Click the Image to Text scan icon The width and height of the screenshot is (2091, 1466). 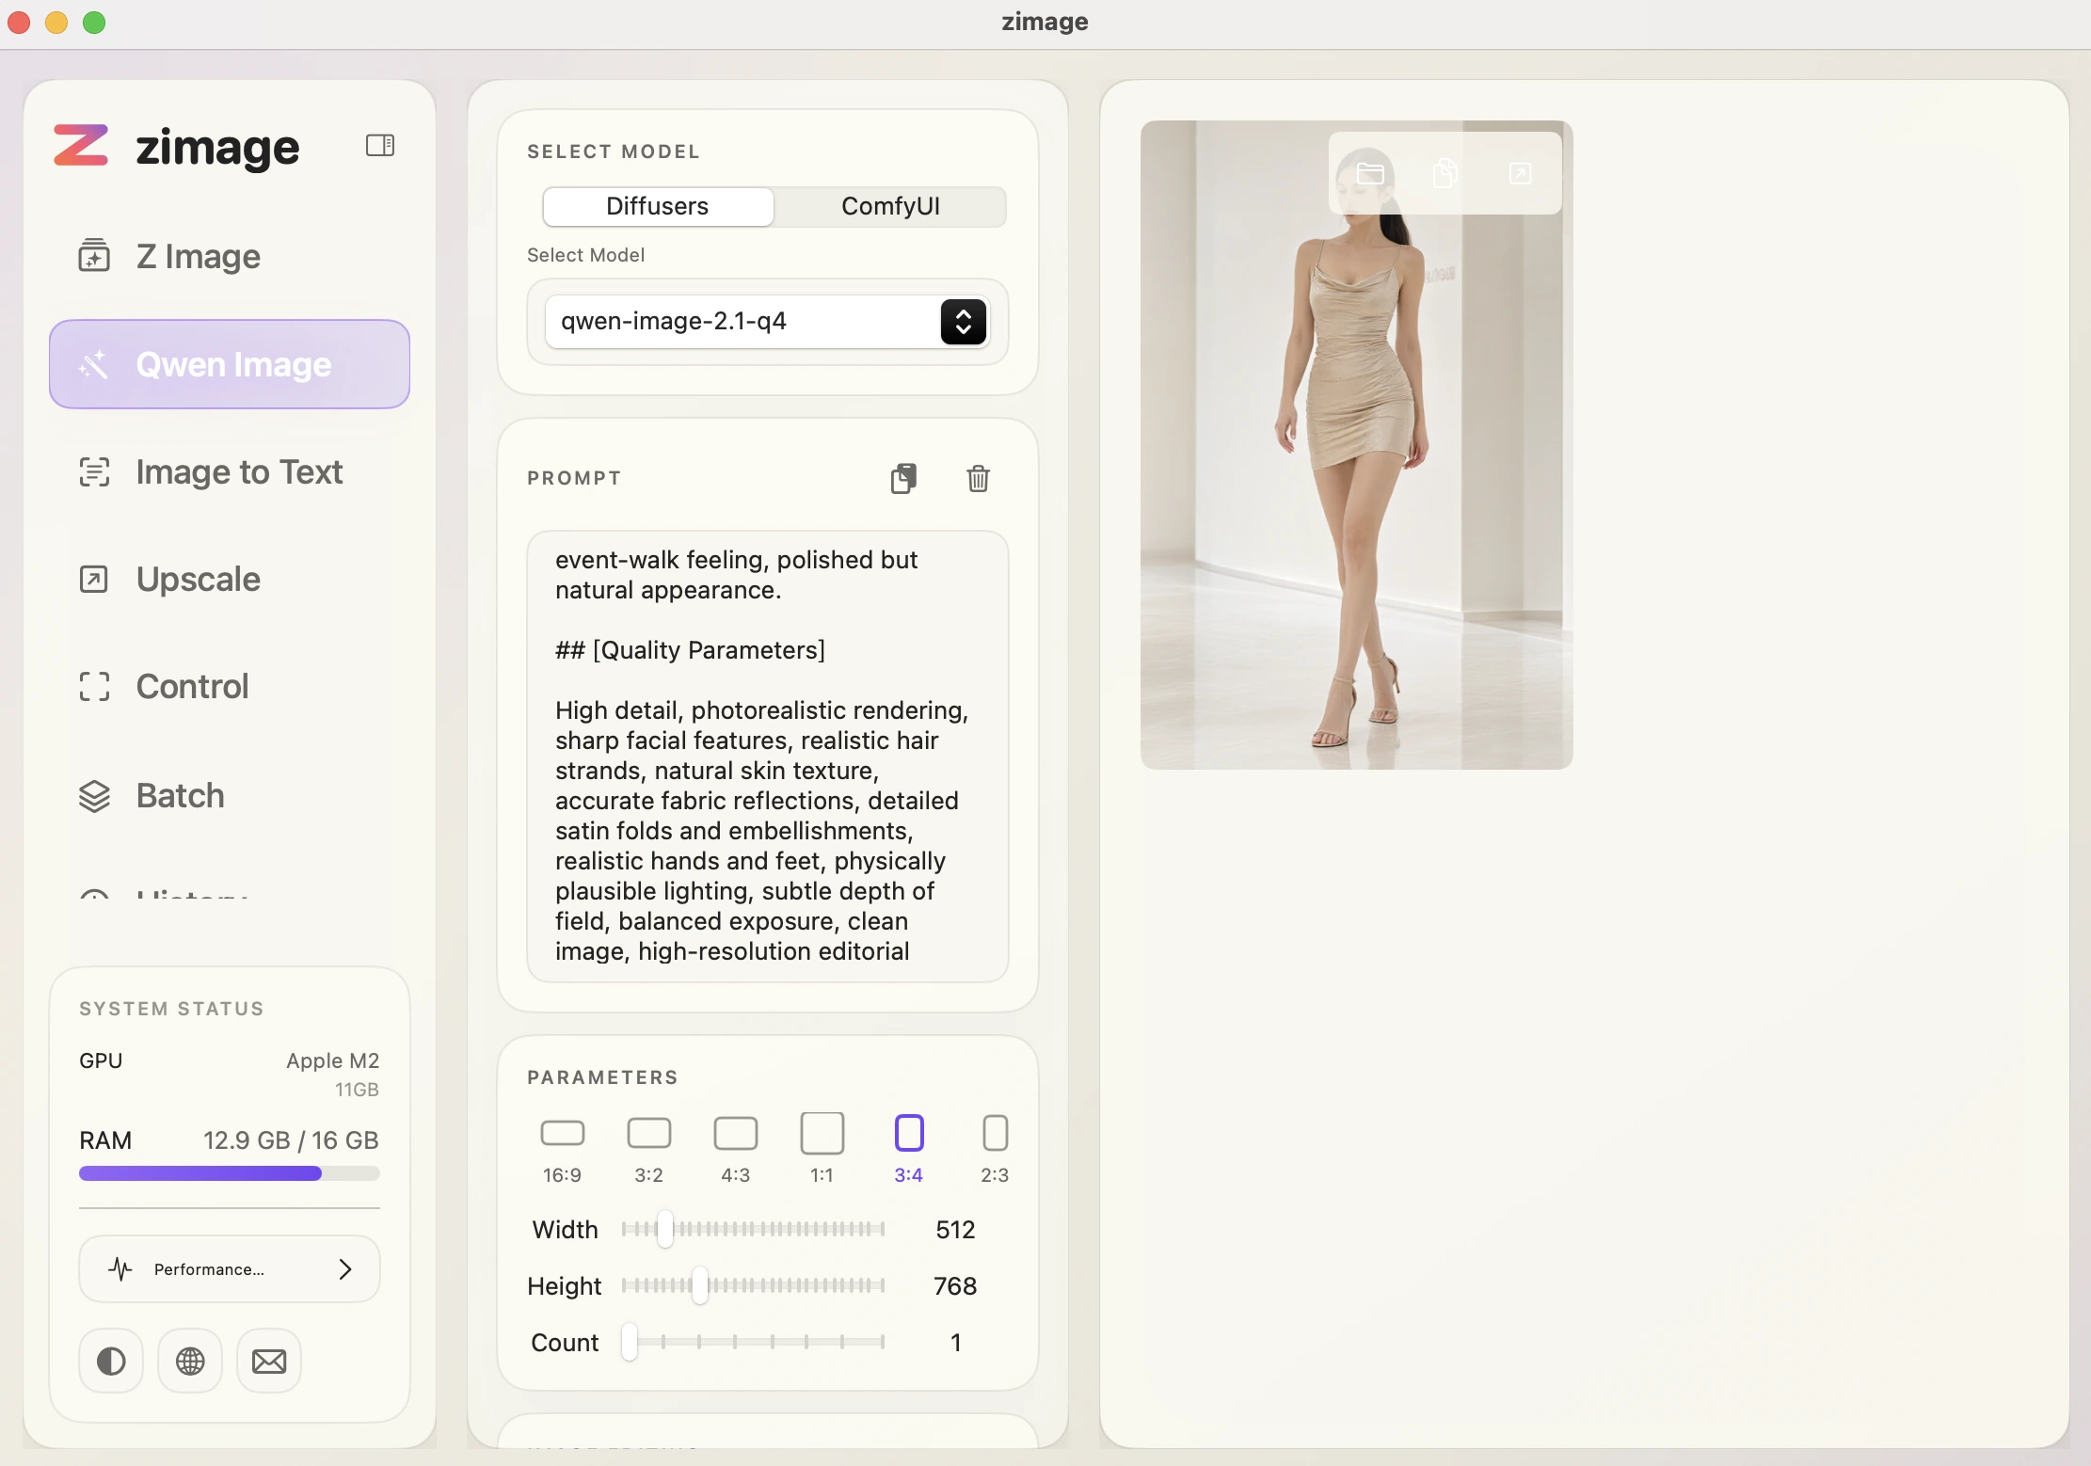94,471
